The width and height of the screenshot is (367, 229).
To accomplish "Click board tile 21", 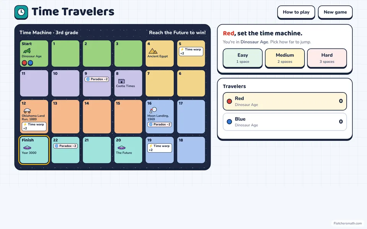I will (x=97, y=150).
